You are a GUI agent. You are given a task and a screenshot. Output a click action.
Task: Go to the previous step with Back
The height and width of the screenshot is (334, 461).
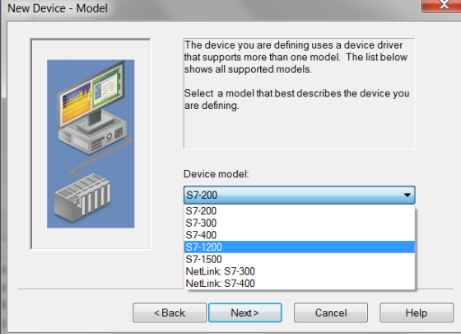coord(170,313)
